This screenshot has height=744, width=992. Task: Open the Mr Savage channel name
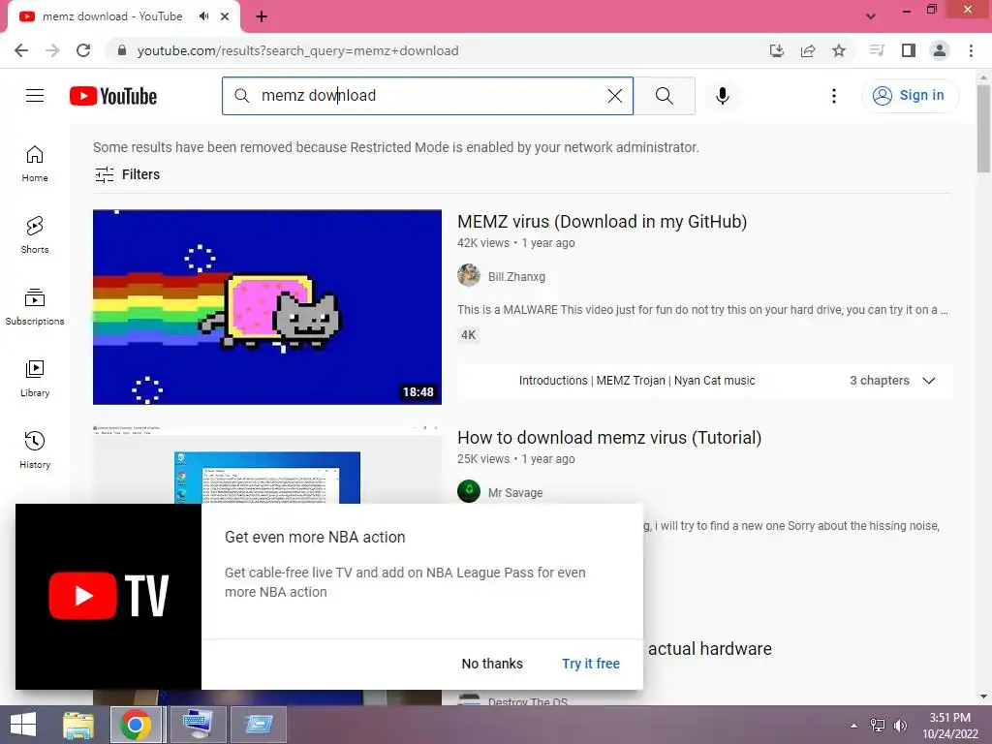point(515,492)
